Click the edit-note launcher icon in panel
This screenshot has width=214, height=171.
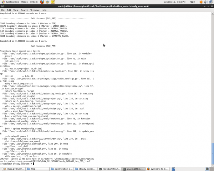coord(53,2)
